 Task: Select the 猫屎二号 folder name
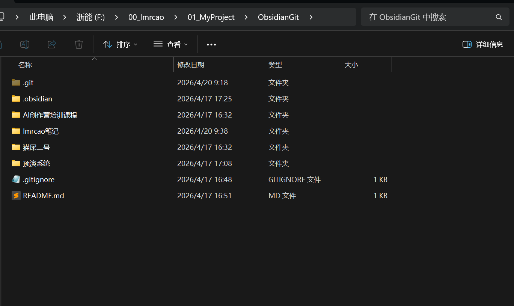[36, 147]
